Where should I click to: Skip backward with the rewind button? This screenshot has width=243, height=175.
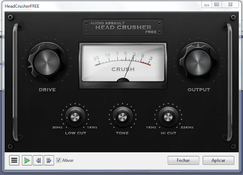point(38,160)
